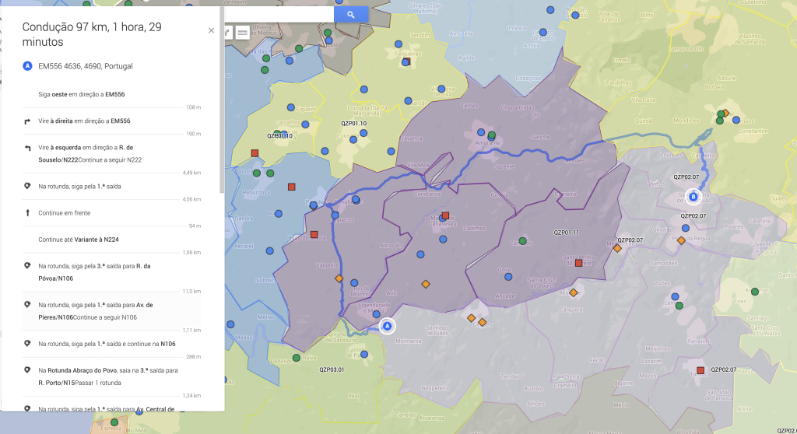Viewport: 797px width, 434px height.
Task: Click the map search input field
Action: [x=279, y=14]
